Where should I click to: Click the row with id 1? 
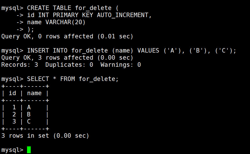25,107
